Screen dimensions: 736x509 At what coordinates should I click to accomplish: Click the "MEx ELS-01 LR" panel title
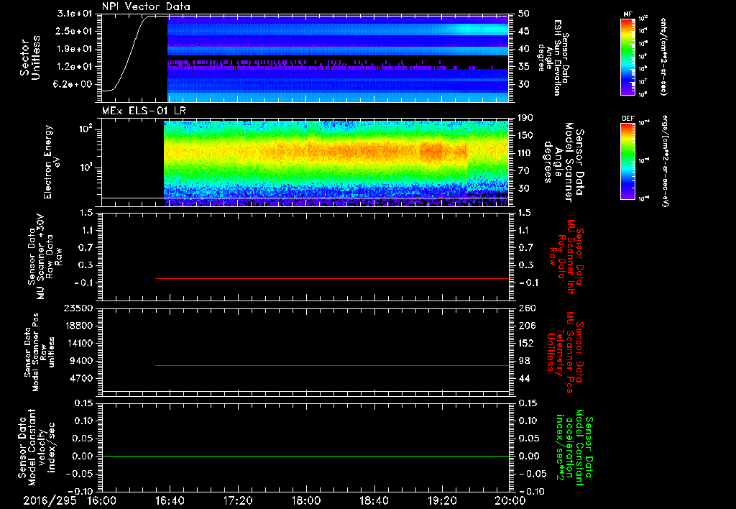(144, 111)
